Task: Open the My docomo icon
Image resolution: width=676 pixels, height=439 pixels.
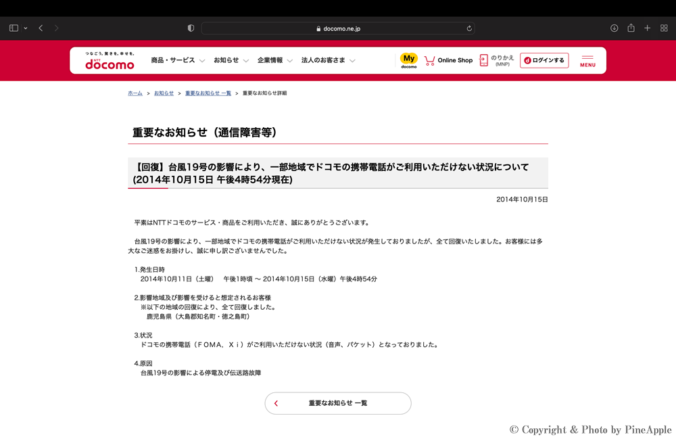Action: point(408,60)
